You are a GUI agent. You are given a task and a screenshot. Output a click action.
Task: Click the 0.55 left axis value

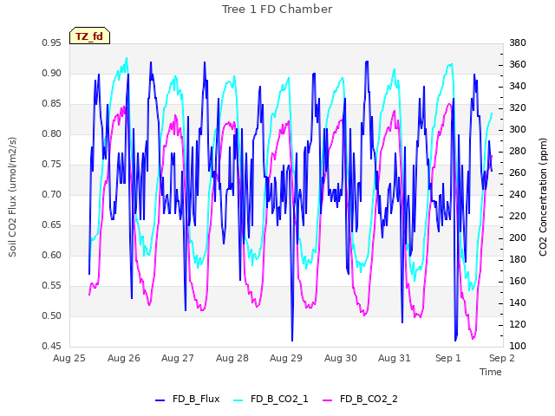[52, 286]
